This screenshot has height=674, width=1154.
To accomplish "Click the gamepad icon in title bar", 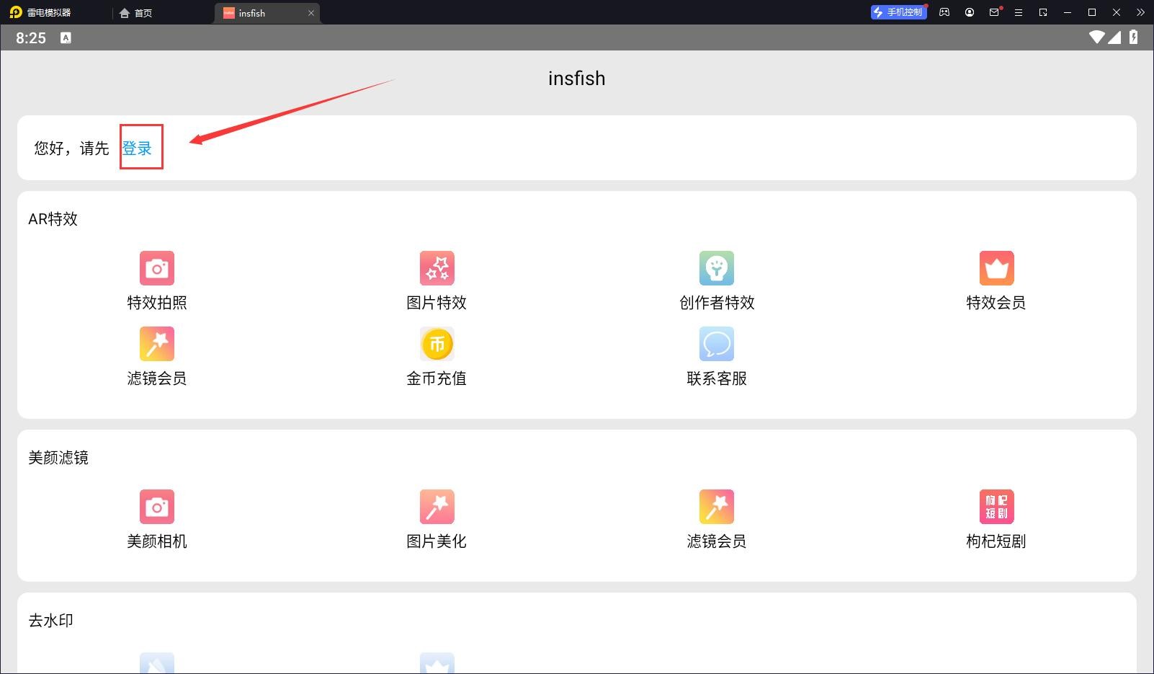I will tap(944, 12).
